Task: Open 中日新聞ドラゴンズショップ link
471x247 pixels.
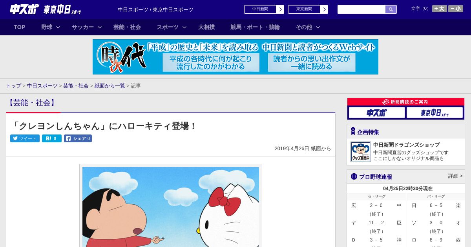Action: coord(406,145)
